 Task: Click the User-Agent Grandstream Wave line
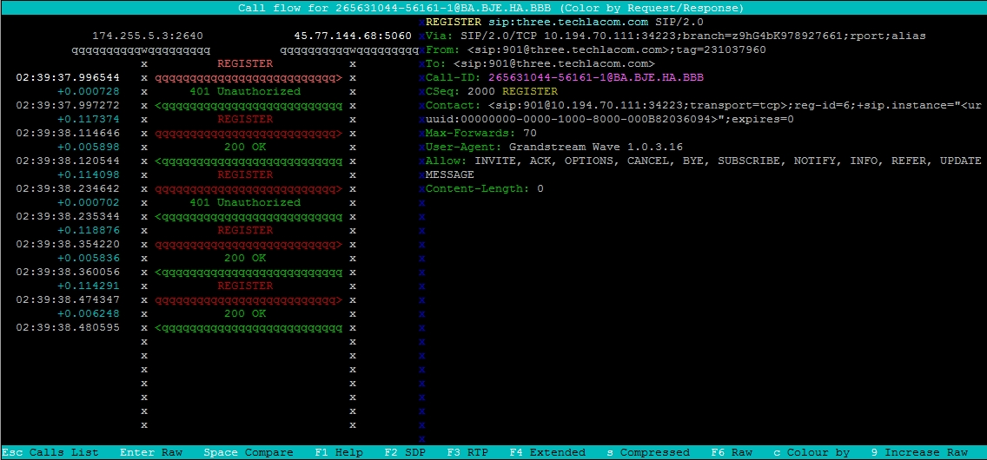click(x=554, y=147)
